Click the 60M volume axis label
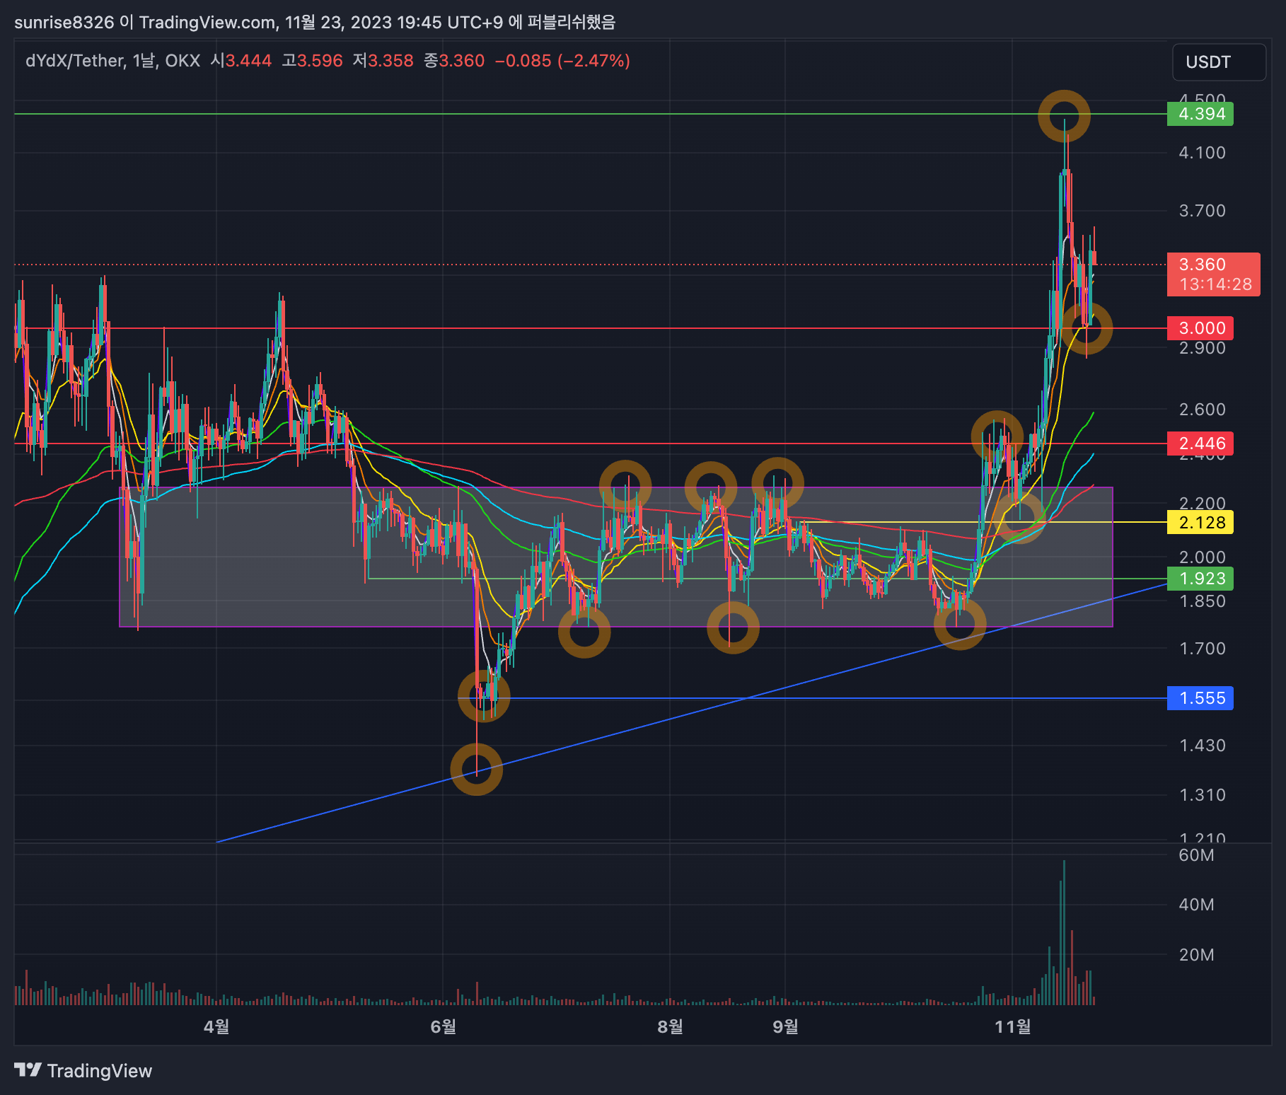This screenshot has width=1286, height=1095. [1196, 855]
